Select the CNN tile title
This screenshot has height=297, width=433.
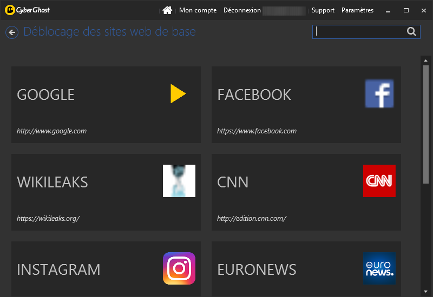tap(233, 183)
